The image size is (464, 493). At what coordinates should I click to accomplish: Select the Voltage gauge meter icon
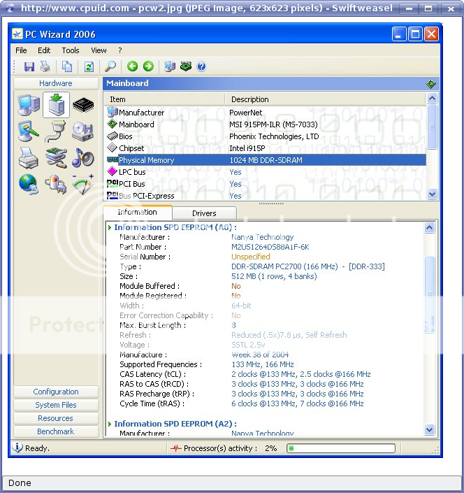[83, 184]
